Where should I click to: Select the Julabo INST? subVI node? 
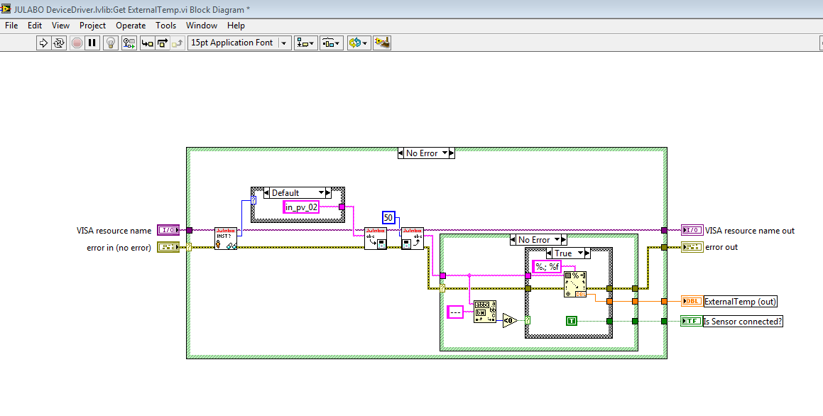tap(225, 238)
